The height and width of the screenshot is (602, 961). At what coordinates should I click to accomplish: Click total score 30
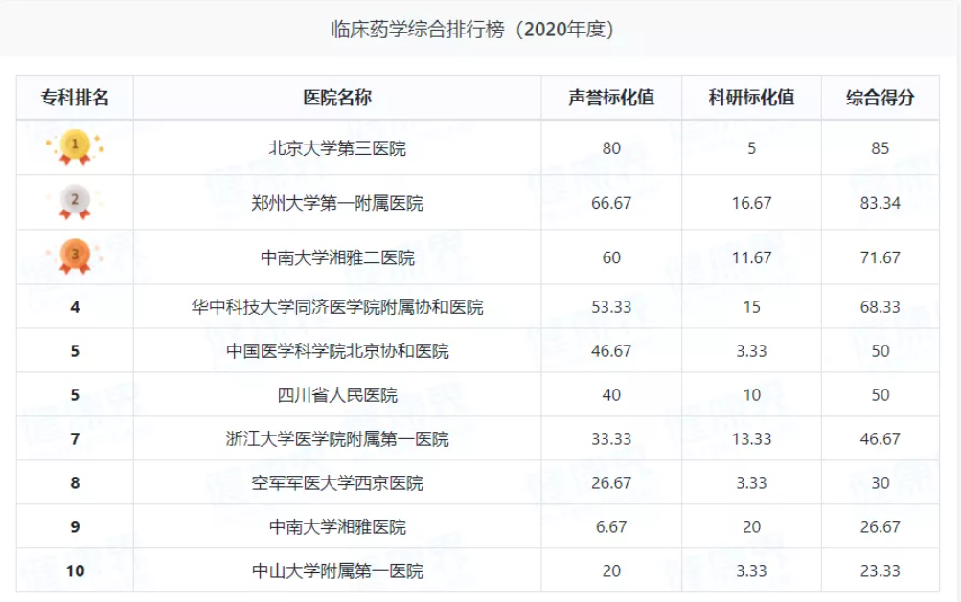(881, 483)
